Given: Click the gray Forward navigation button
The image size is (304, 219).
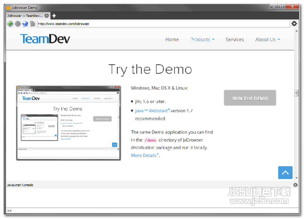Looking at the screenshot, I should point(18,24).
